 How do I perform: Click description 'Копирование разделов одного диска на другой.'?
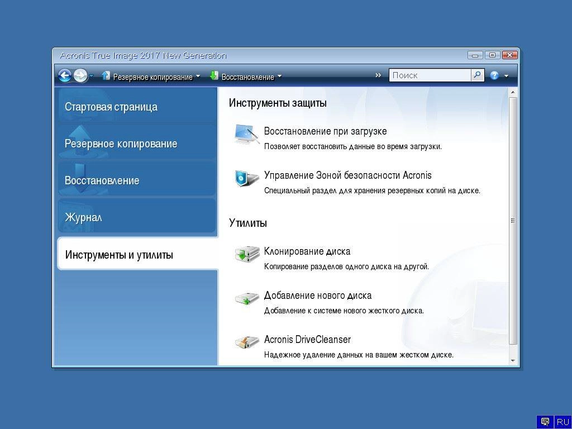click(x=346, y=266)
